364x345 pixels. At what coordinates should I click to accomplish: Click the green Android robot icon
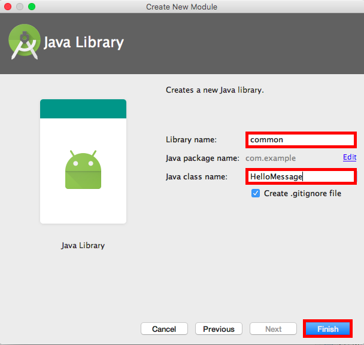click(x=83, y=169)
